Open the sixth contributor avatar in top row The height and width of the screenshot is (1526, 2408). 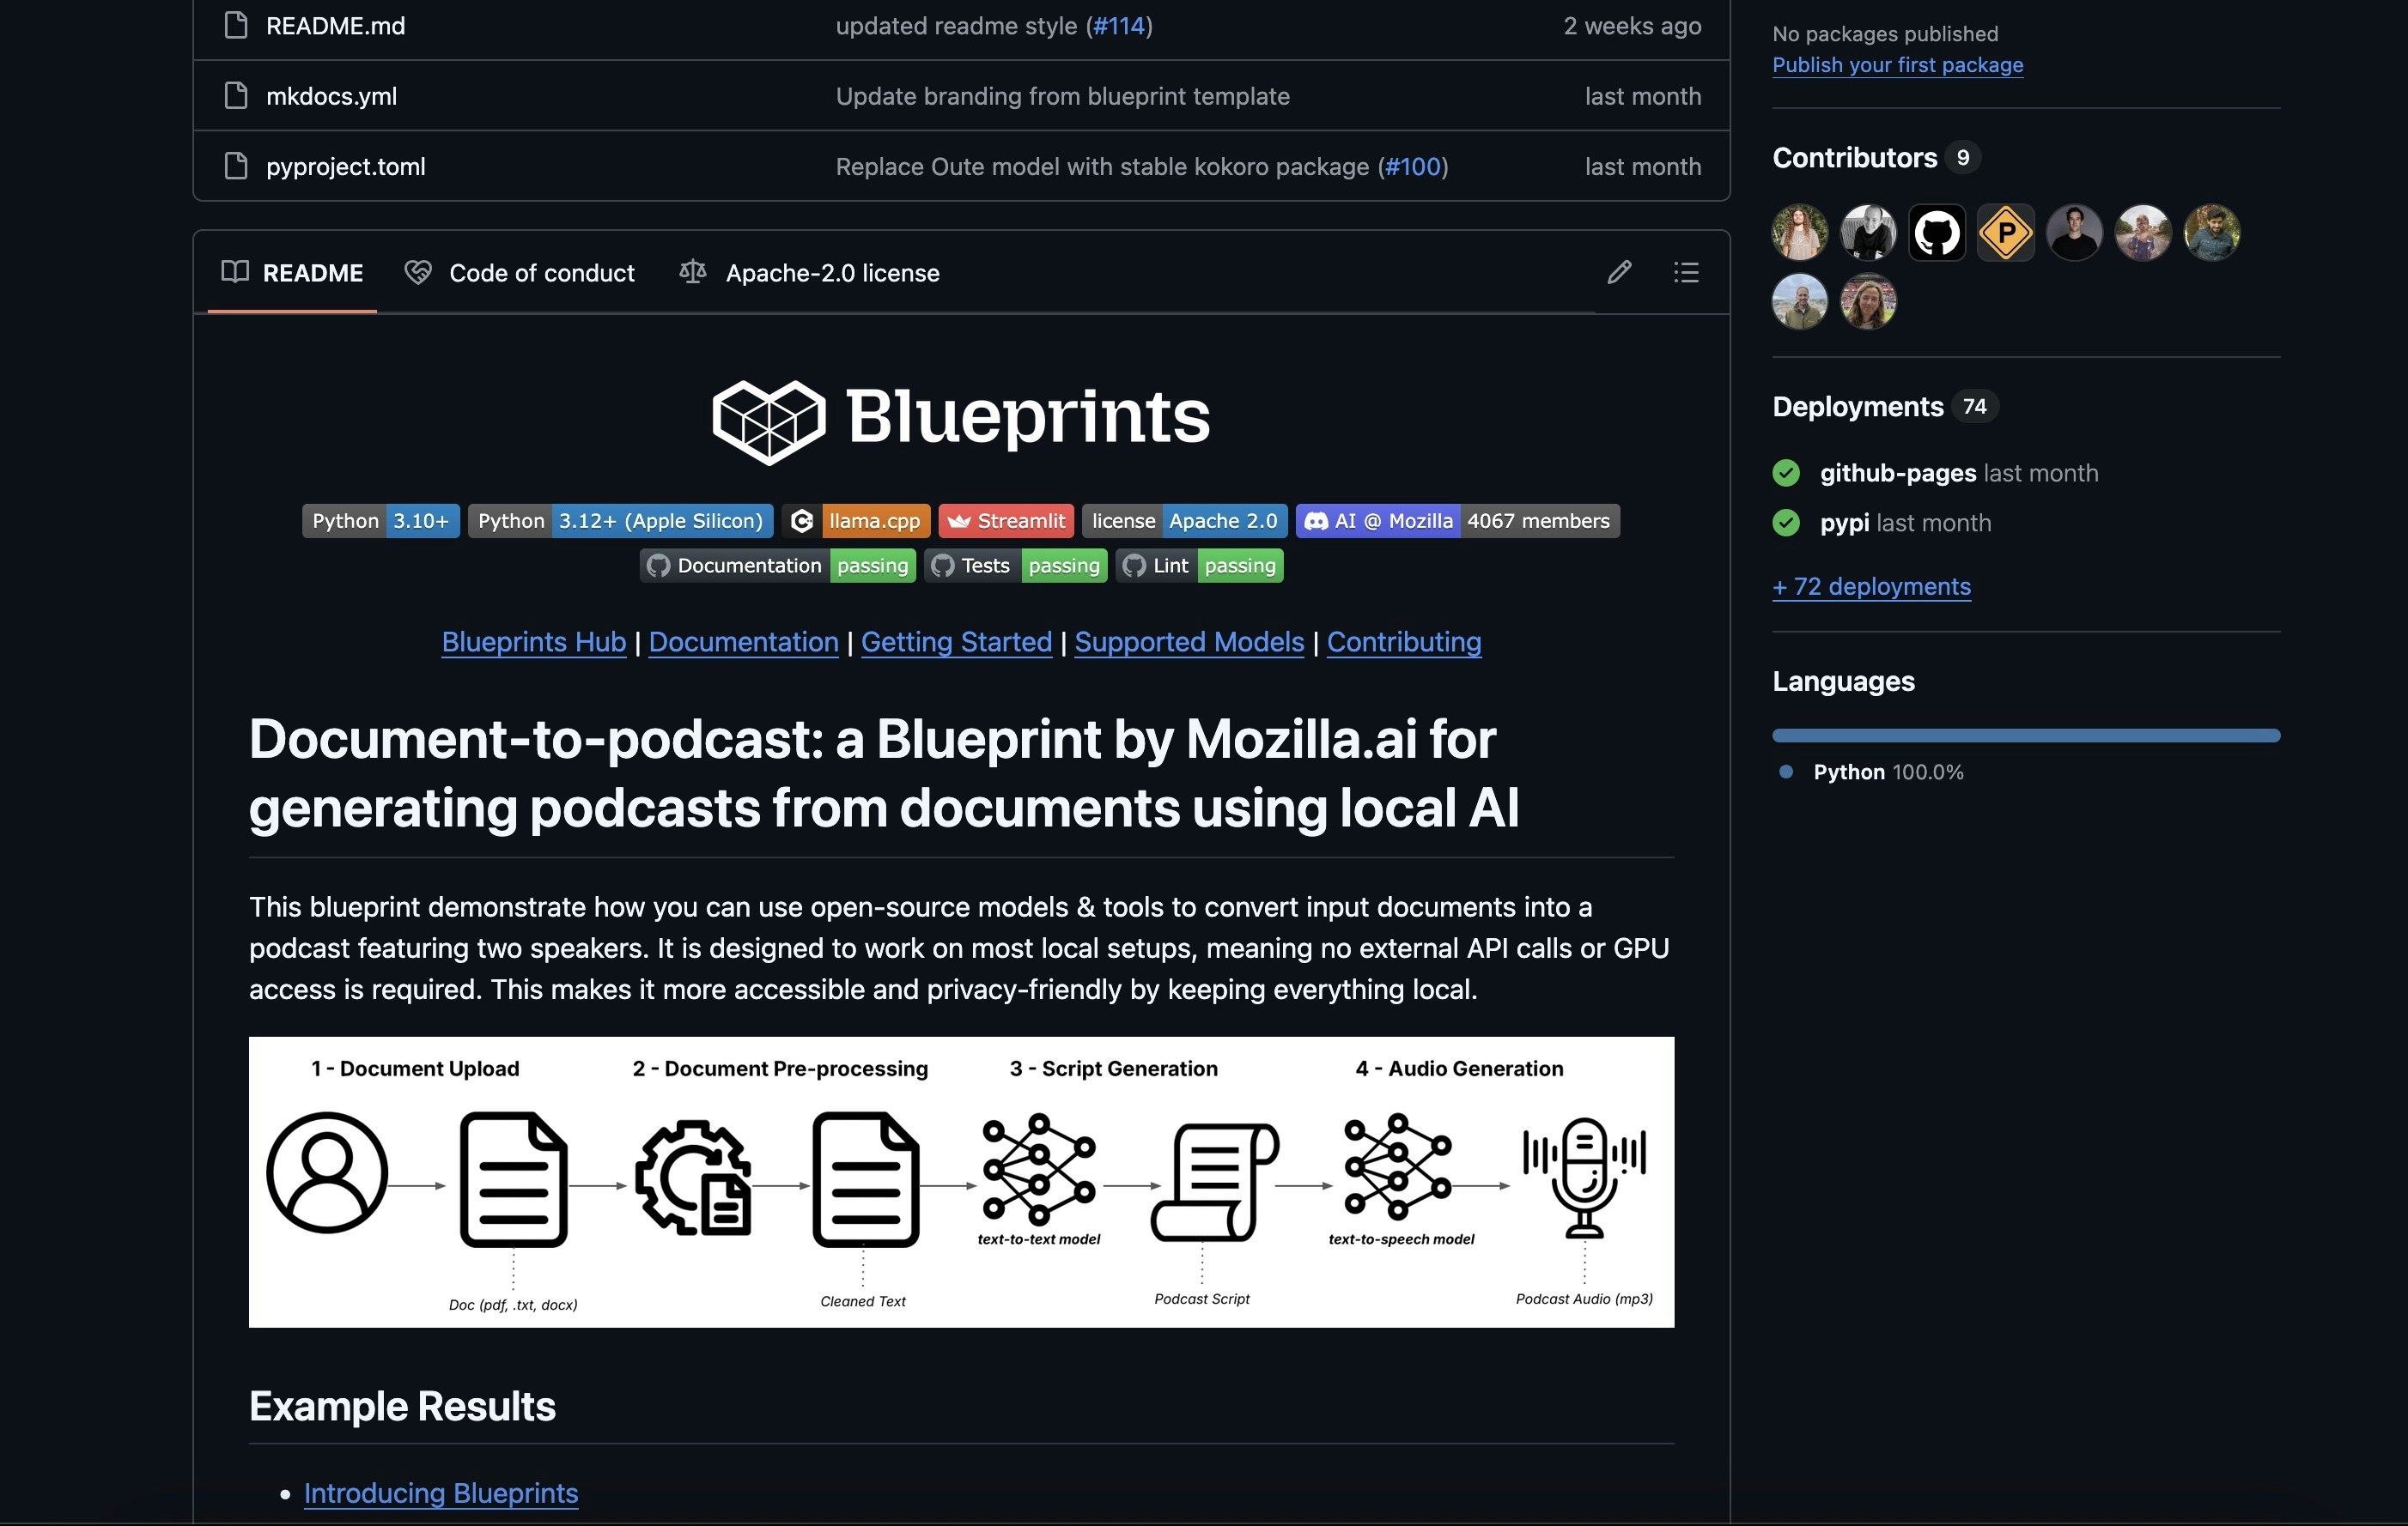2143,233
